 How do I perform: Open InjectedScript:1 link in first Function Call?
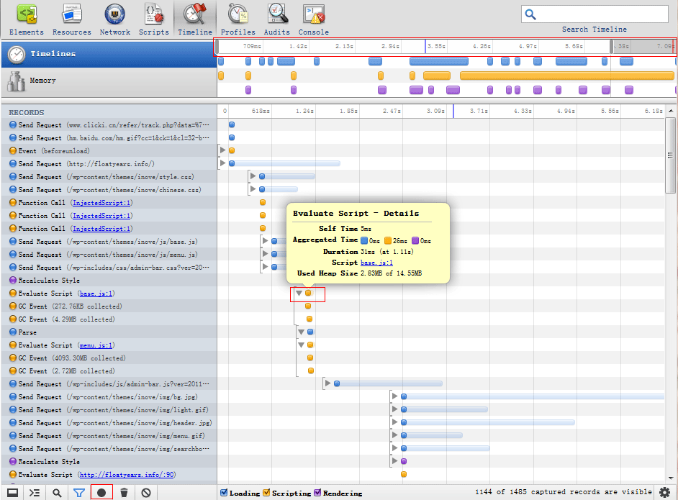(x=101, y=203)
